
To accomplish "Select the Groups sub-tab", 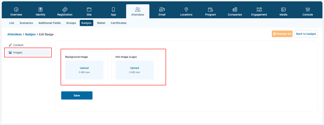I will click(71, 23).
